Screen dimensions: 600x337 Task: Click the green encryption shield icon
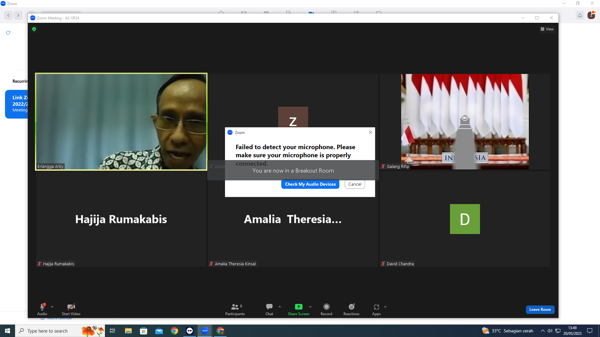coord(34,29)
